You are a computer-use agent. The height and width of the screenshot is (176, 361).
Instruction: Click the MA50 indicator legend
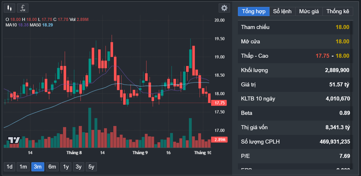pos(41,25)
